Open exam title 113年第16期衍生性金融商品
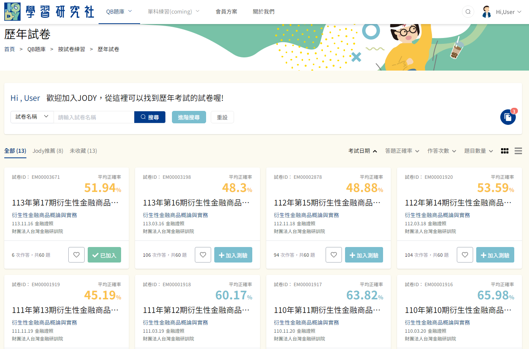Image resolution: width=529 pixels, height=349 pixels. coord(196,203)
